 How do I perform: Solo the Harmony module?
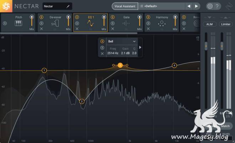[x=148, y=23]
